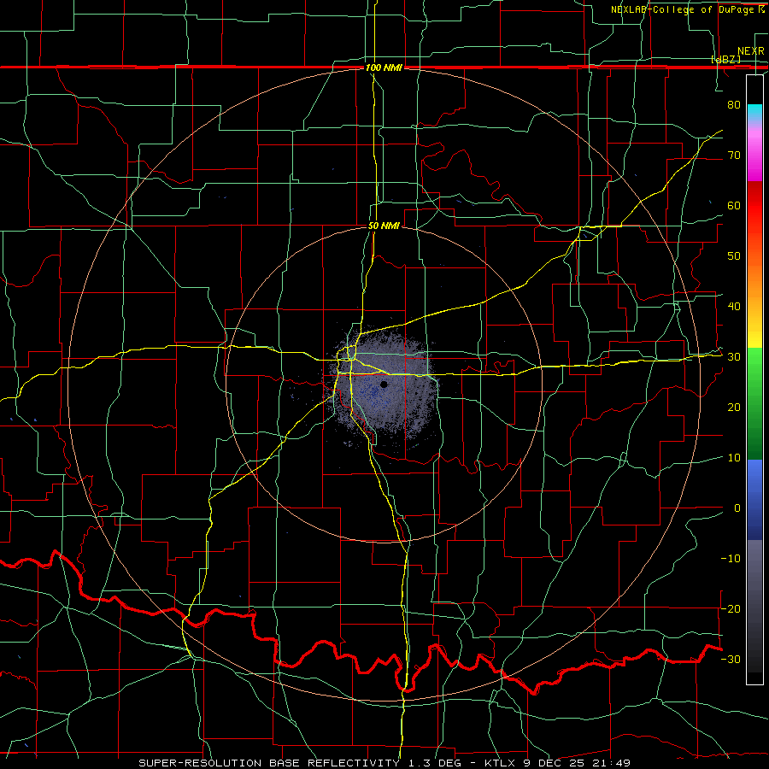Click the '70' dBZ scale value
Screen dimensions: 769x769
point(734,155)
